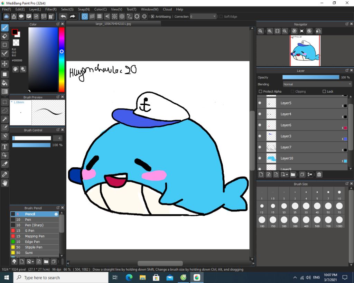
Task: Select the Text tool
Action: [x=4, y=147]
